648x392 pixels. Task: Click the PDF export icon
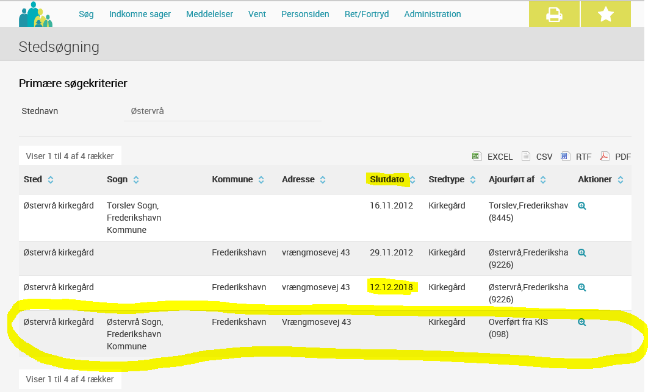(x=605, y=156)
